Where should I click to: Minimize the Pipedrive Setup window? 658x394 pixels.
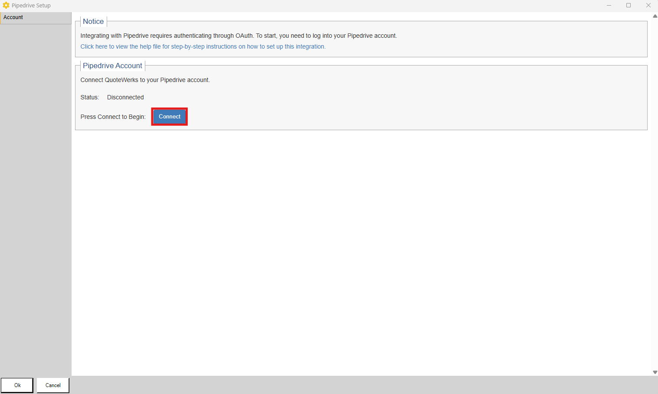(x=609, y=5)
